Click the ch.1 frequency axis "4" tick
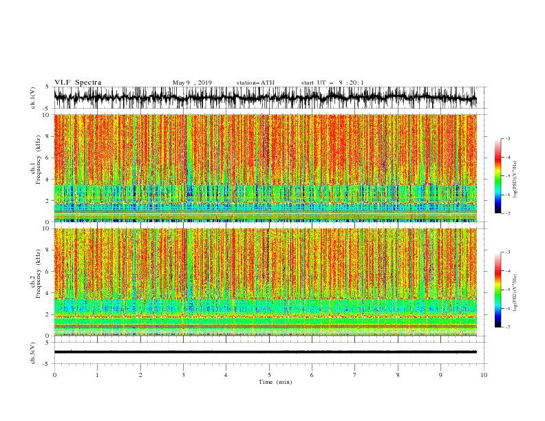The height and width of the screenshot is (421, 545). [48, 180]
